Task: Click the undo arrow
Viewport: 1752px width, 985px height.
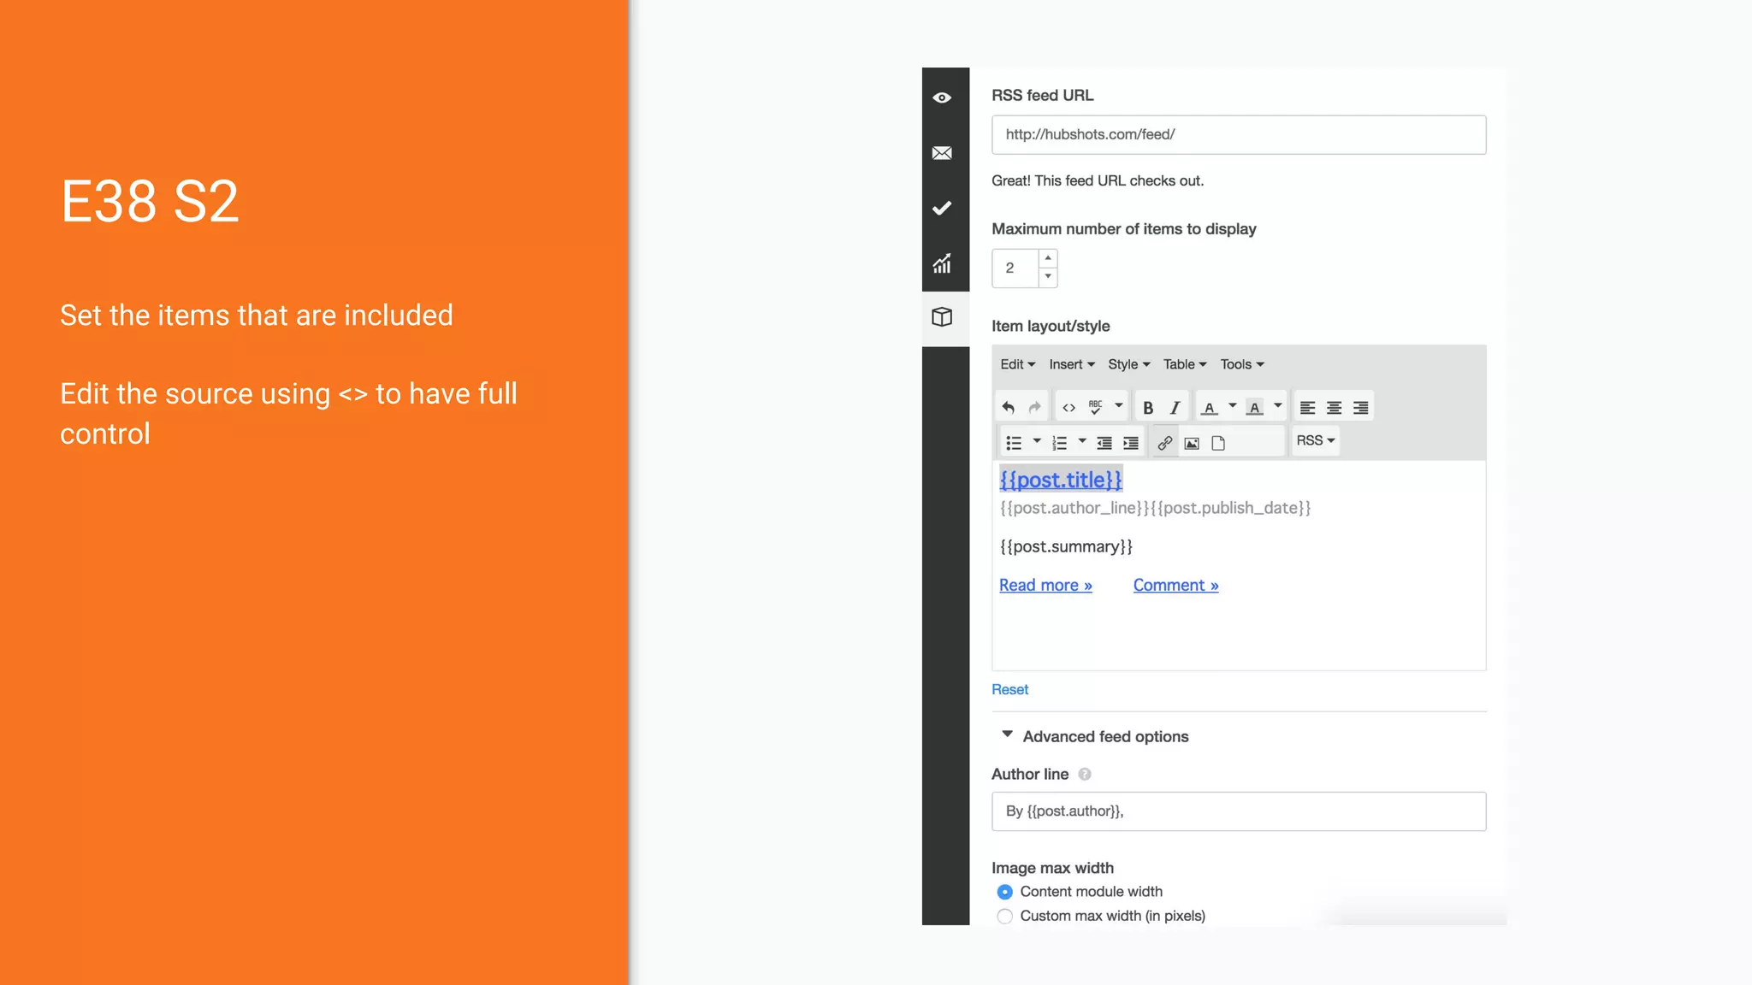Action: (1009, 408)
